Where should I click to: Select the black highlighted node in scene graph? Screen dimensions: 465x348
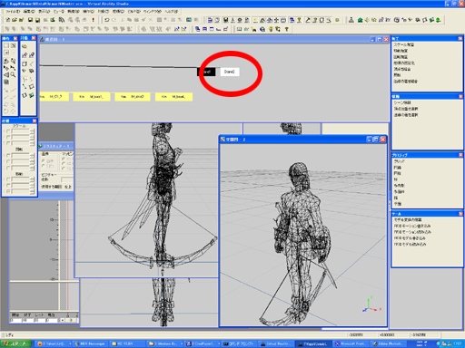pyautogui.click(x=206, y=72)
